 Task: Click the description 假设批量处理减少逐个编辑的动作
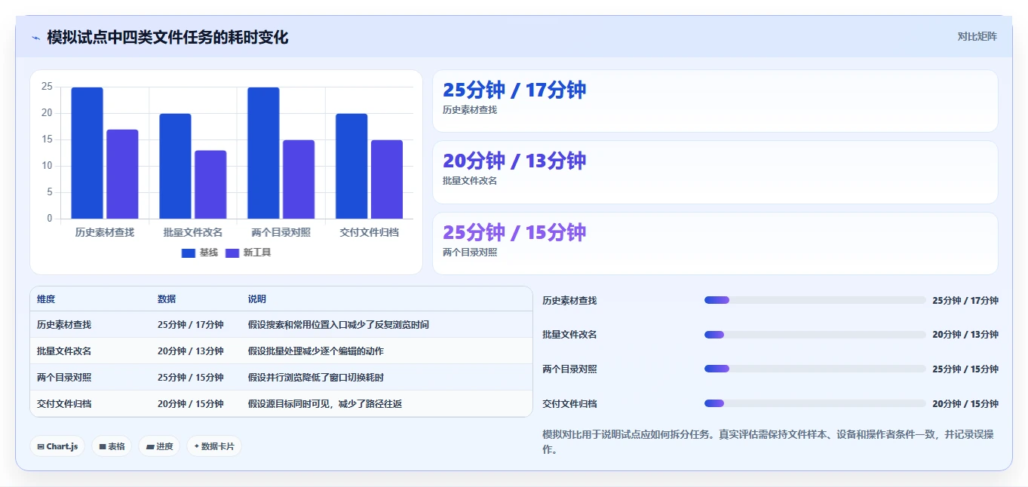tap(316, 351)
